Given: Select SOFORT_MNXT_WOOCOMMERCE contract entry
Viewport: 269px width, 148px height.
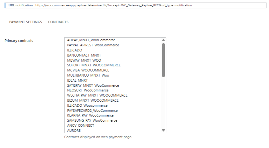Looking at the screenshot, I should click(x=94, y=65).
